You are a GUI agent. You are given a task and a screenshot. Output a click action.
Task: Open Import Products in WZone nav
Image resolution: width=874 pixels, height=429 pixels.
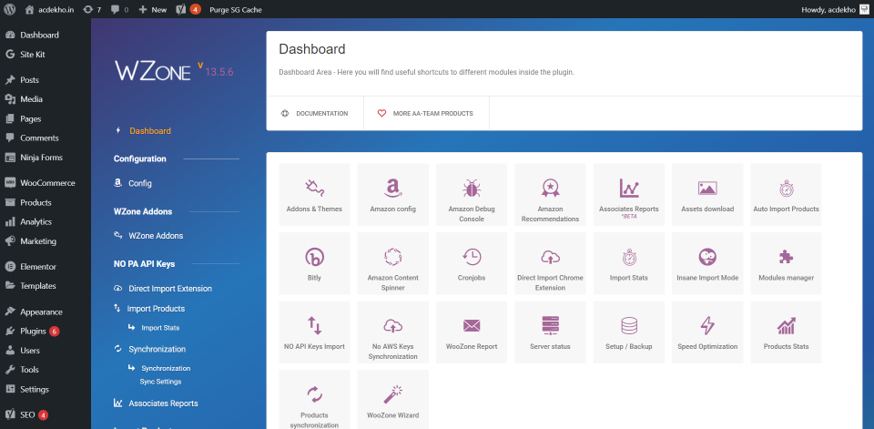click(x=156, y=309)
